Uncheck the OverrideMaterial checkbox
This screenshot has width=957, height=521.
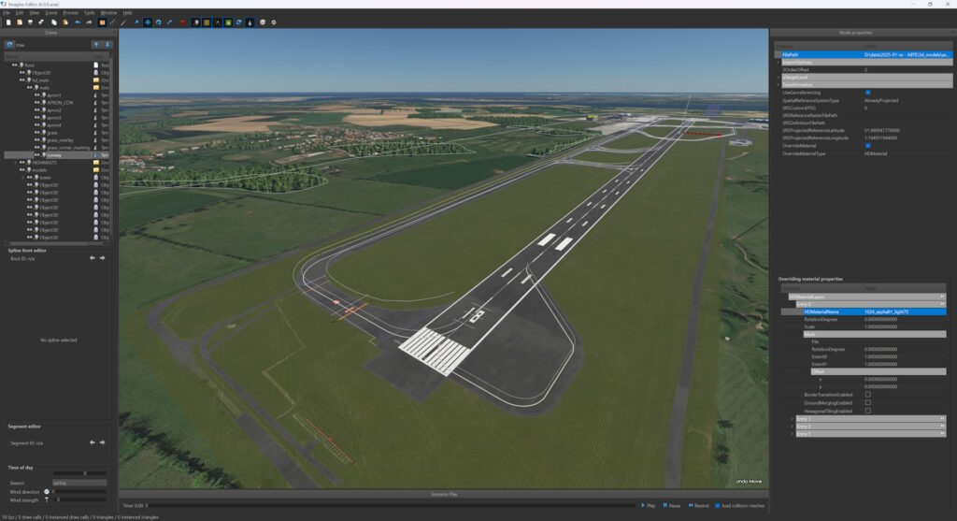click(x=868, y=145)
